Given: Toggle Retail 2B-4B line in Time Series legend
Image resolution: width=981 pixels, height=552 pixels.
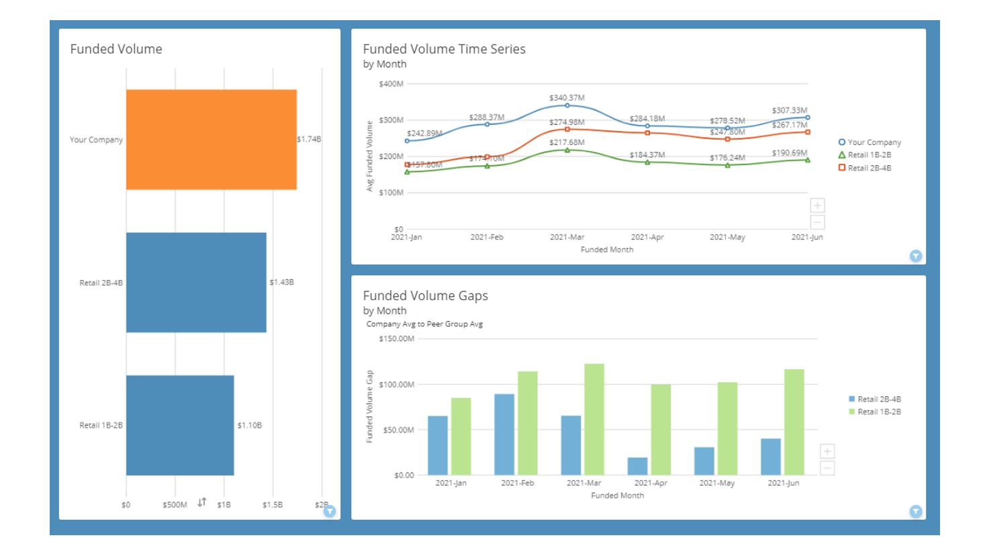Looking at the screenshot, I should (x=865, y=168).
